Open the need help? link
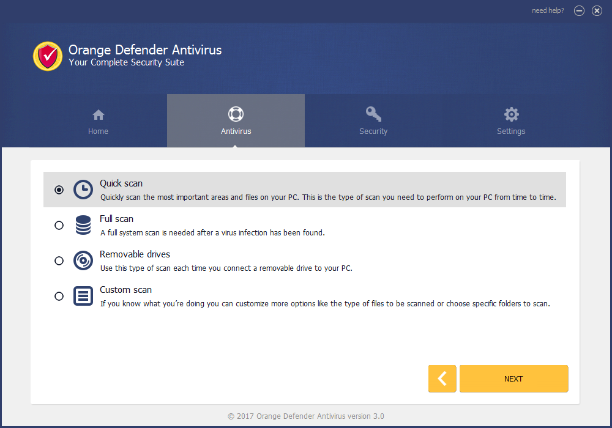 tap(548, 10)
